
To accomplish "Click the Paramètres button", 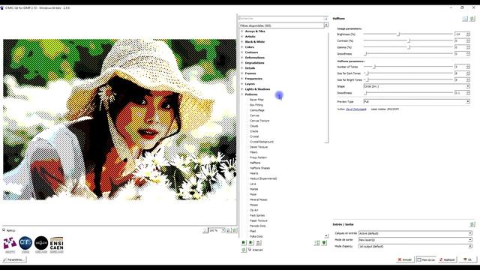I will coord(14,259).
